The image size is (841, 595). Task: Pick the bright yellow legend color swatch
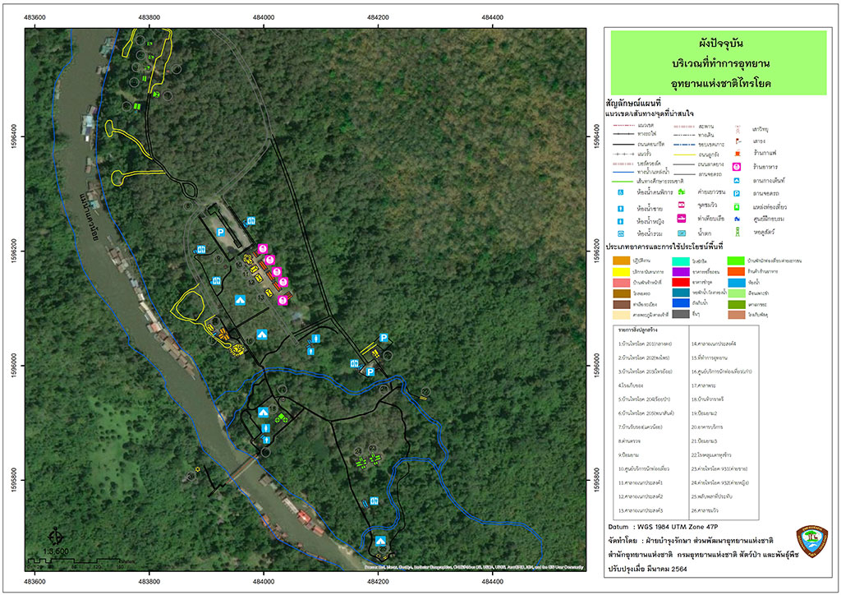(621, 271)
